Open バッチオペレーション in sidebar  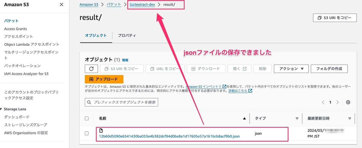point(22,66)
